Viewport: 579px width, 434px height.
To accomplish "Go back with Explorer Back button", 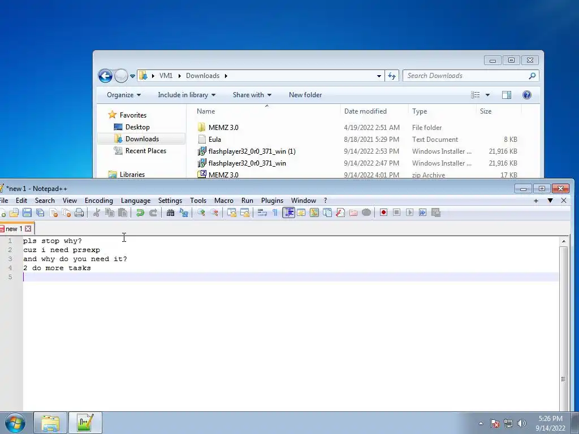I will pyautogui.click(x=105, y=76).
